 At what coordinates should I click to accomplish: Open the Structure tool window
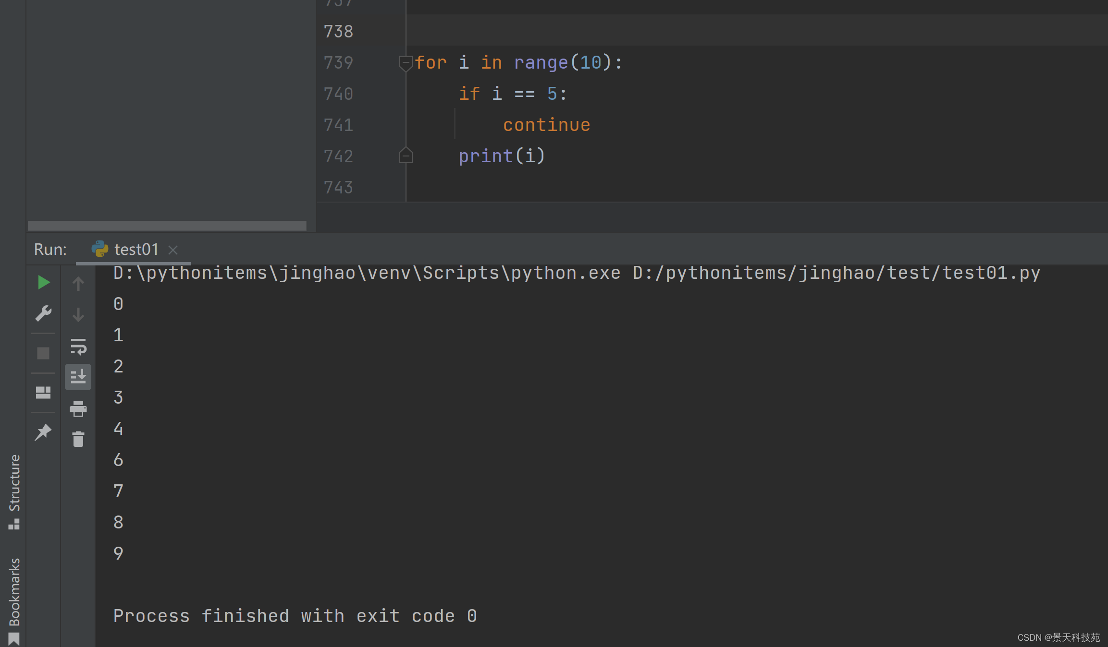[14, 491]
